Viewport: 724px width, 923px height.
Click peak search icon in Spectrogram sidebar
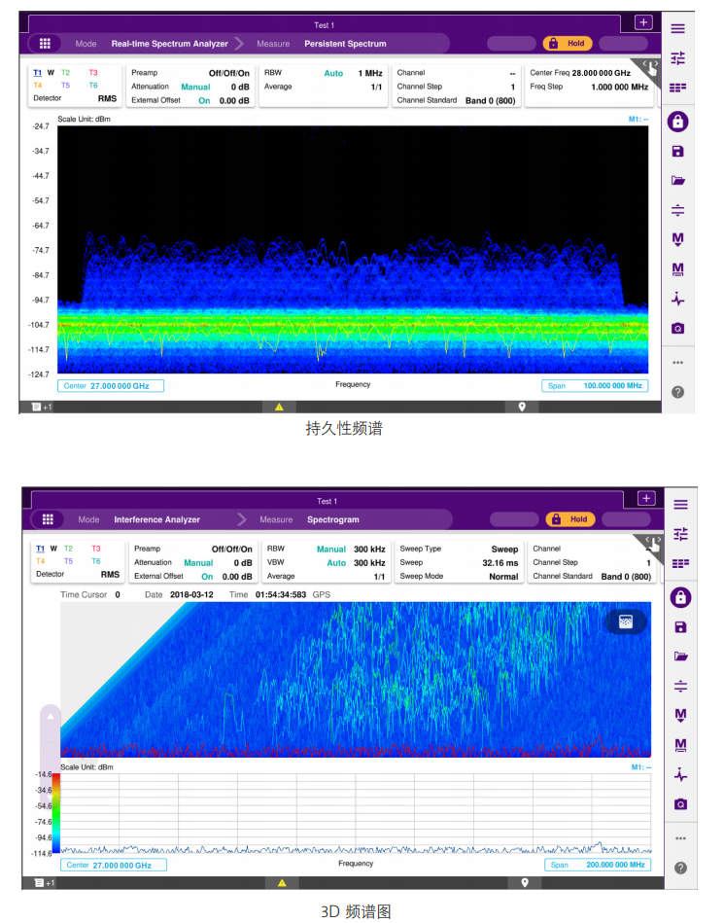pyautogui.click(x=680, y=774)
